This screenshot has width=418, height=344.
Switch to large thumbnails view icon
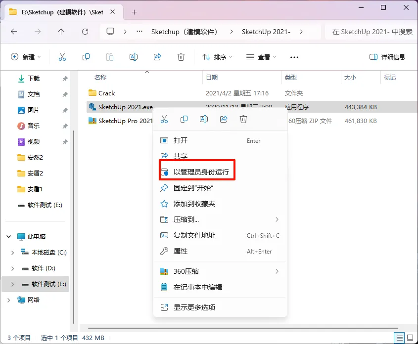pyautogui.click(x=410, y=338)
